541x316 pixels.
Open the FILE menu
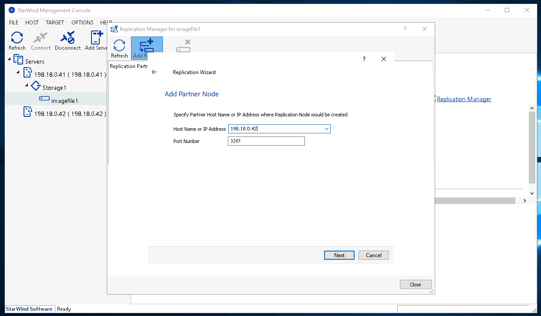coord(14,22)
